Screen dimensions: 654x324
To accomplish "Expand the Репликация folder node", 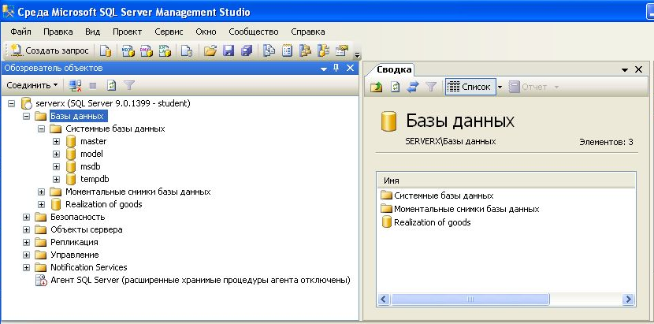I will click(x=27, y=242).
